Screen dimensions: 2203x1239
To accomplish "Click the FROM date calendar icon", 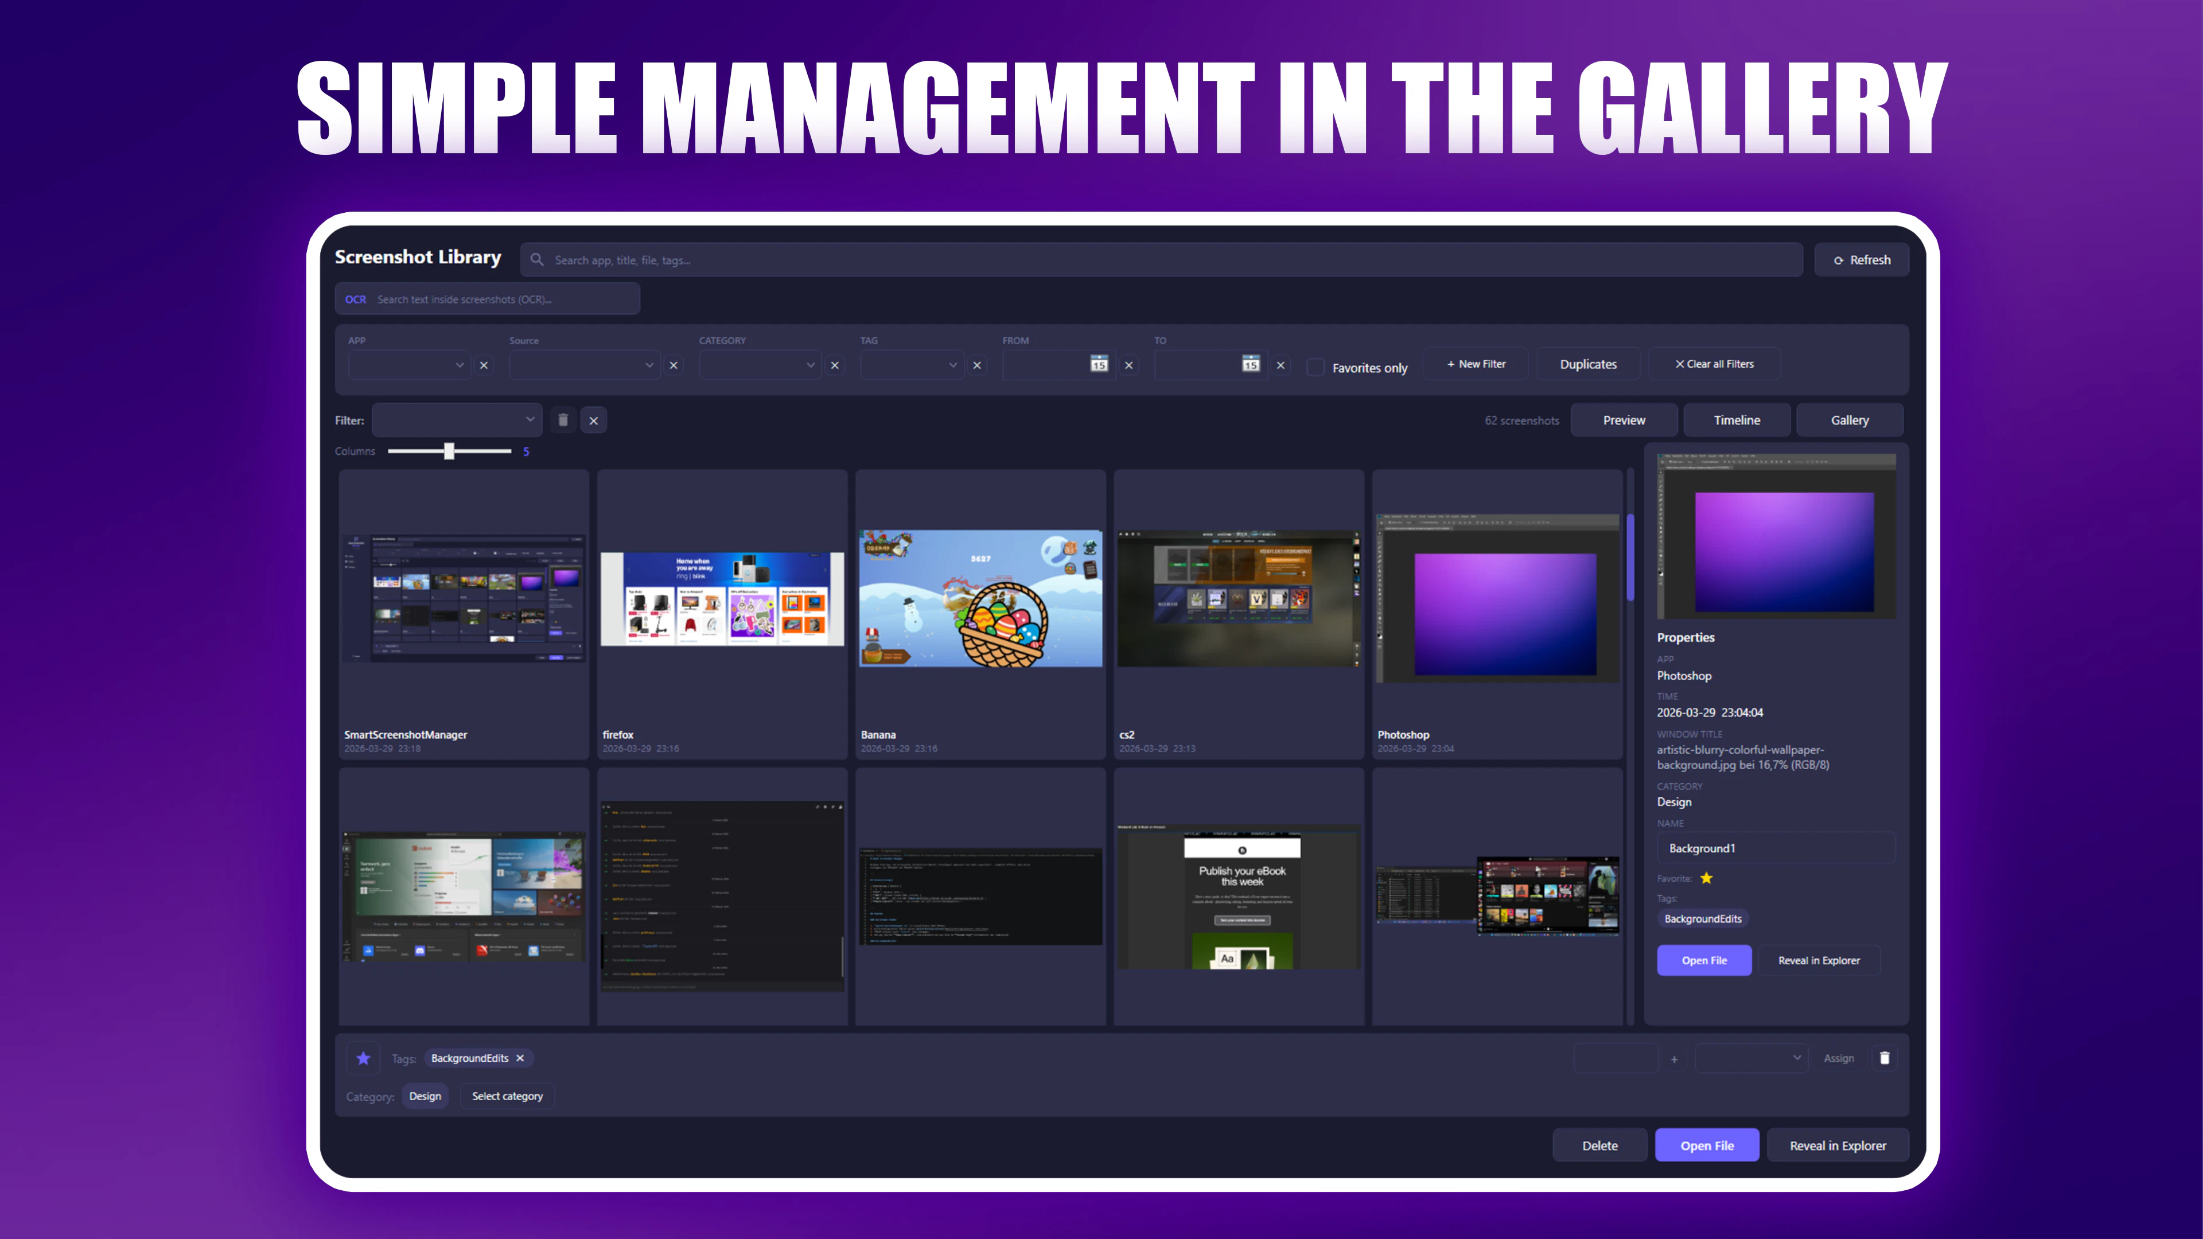I will click(1099, 364).
